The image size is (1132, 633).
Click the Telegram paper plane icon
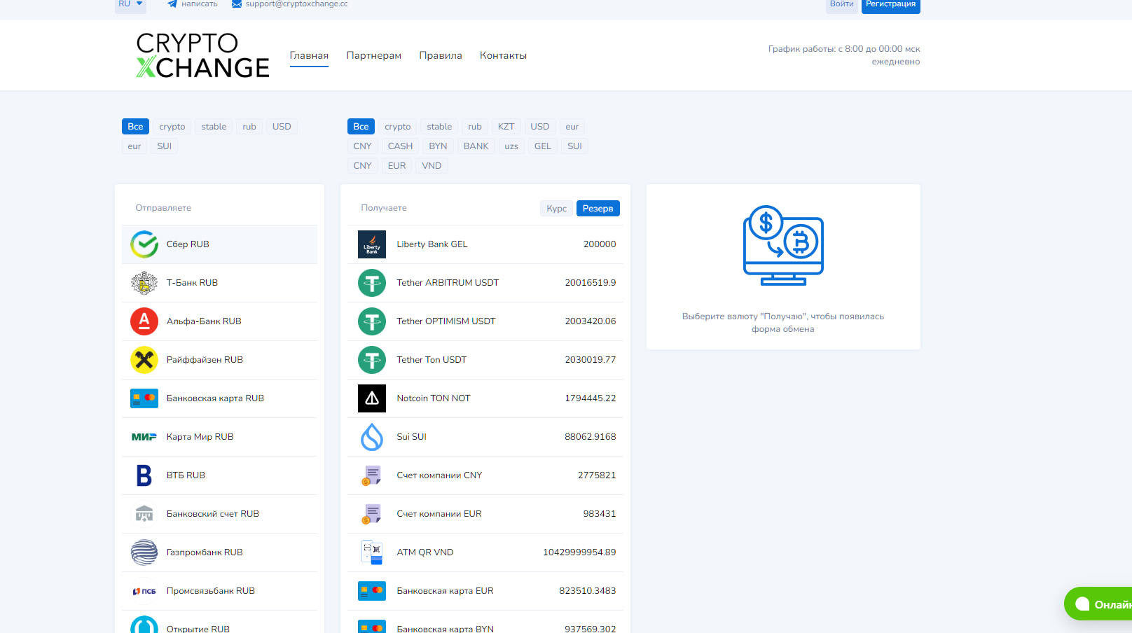172,4
